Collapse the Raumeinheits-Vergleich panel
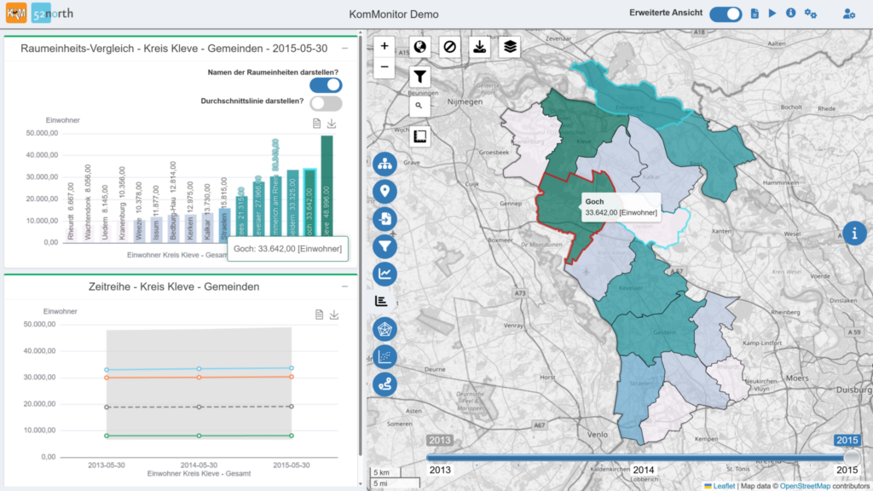The width and height of the screenshot is (873, 491). pos(344,49)
